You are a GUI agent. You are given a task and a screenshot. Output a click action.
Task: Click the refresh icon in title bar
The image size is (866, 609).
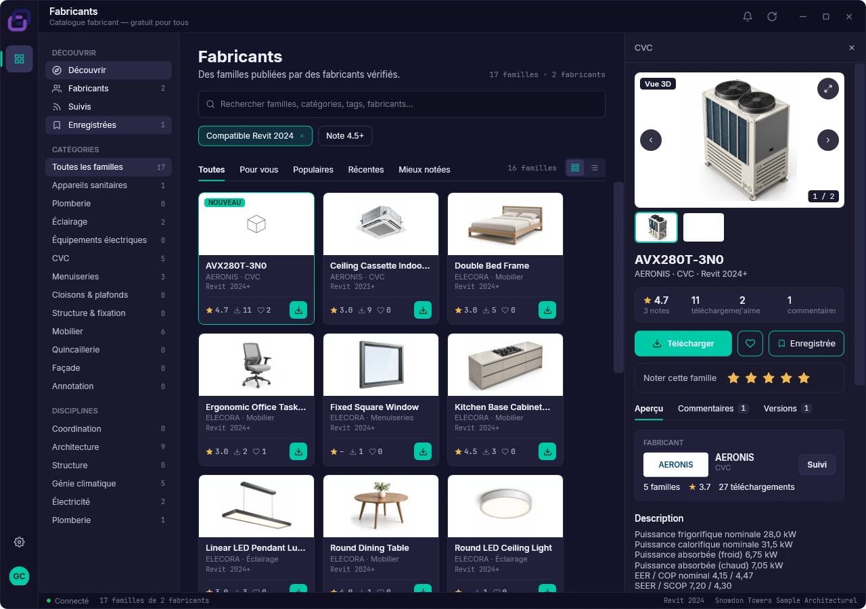(772, 16)
